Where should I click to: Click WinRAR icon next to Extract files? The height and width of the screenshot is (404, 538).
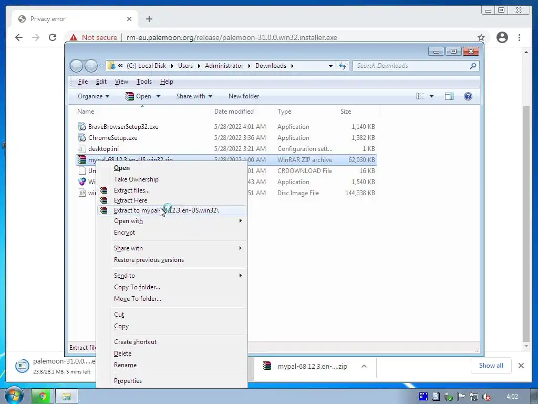[x=104, y=190]
